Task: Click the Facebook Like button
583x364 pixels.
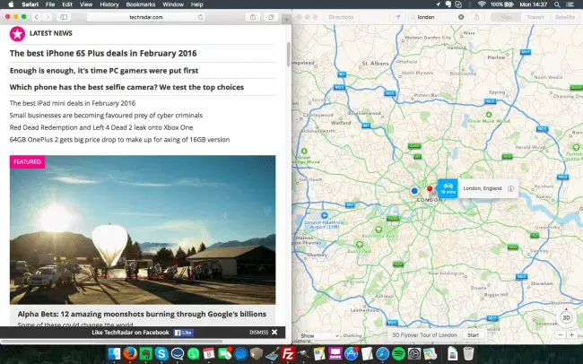Action: pyautogui.click(x=183, y=333)
